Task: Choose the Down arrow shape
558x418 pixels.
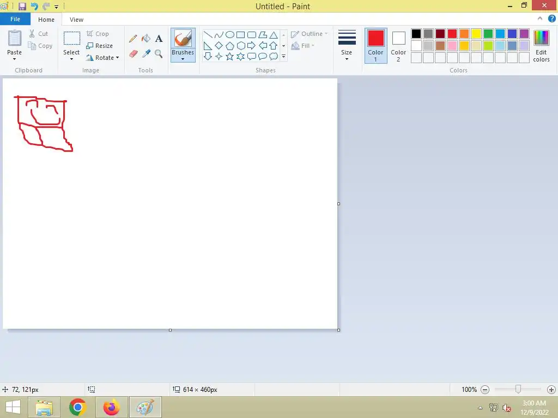Action: pyautogui.click(x=208, y=56)
